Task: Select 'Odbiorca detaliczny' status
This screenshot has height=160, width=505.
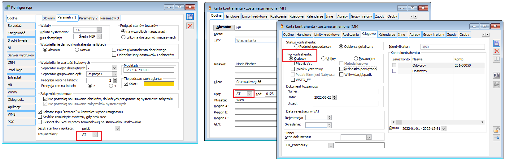Action: [341, 47]
